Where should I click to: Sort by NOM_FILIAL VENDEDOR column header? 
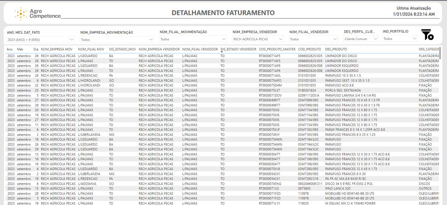(x=200, y=49)
